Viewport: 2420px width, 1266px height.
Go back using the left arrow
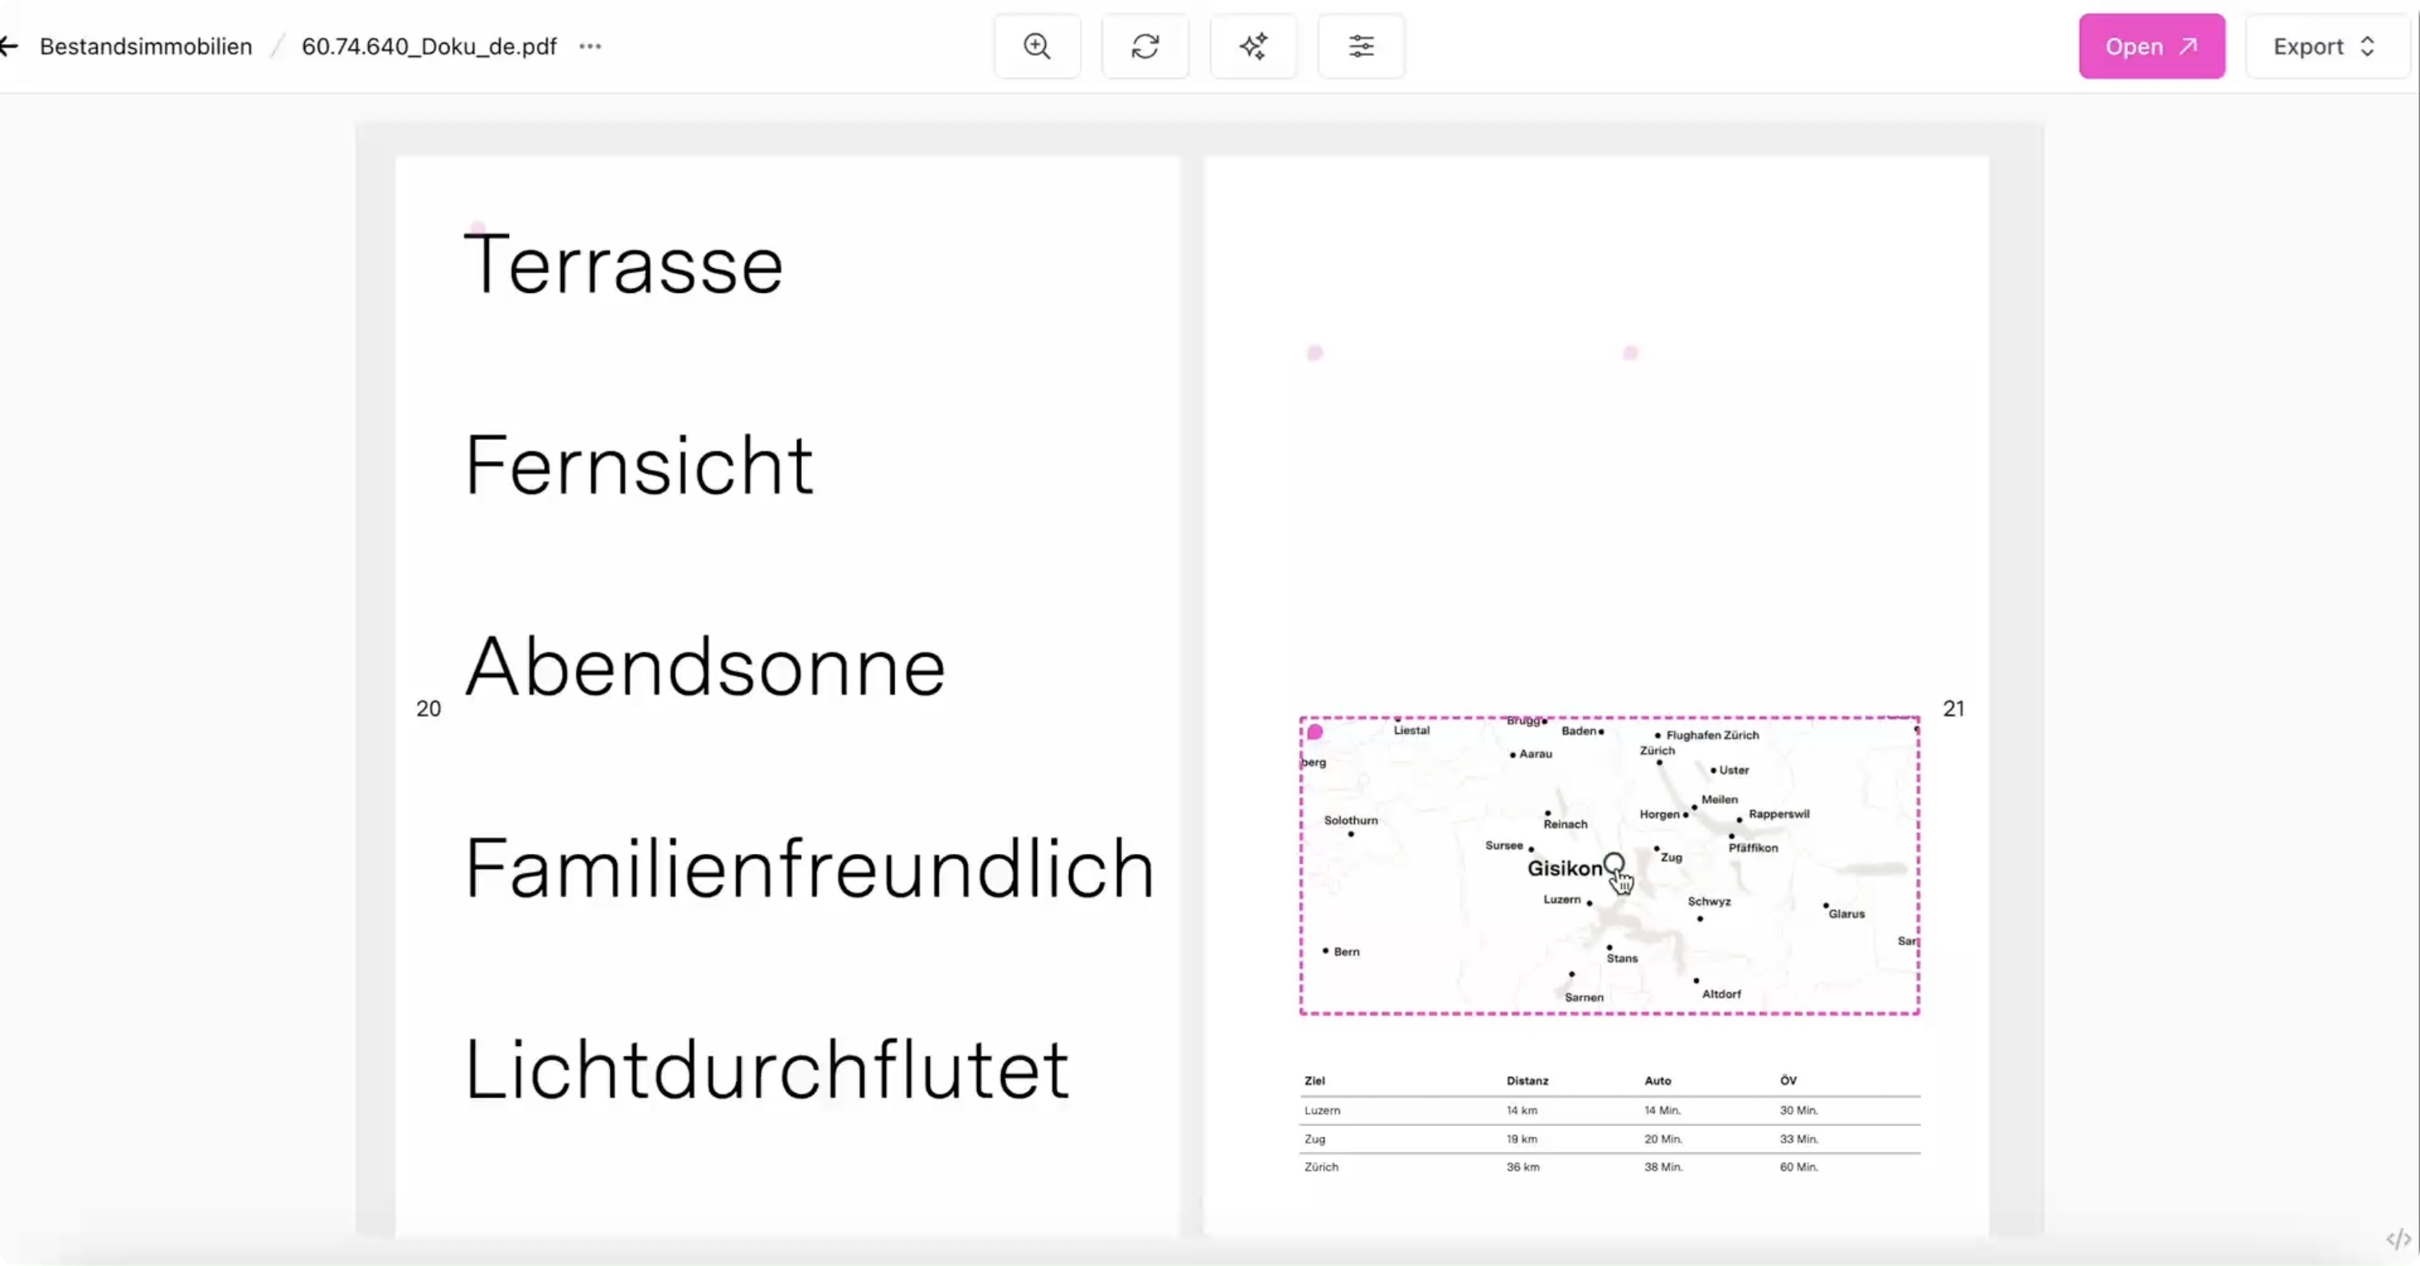click(10, 46)
